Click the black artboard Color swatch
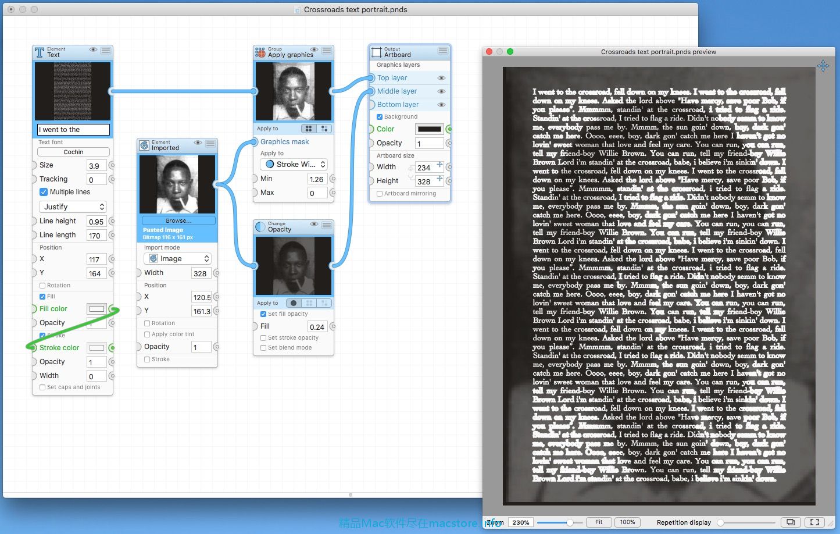 [x=429, y=129]
